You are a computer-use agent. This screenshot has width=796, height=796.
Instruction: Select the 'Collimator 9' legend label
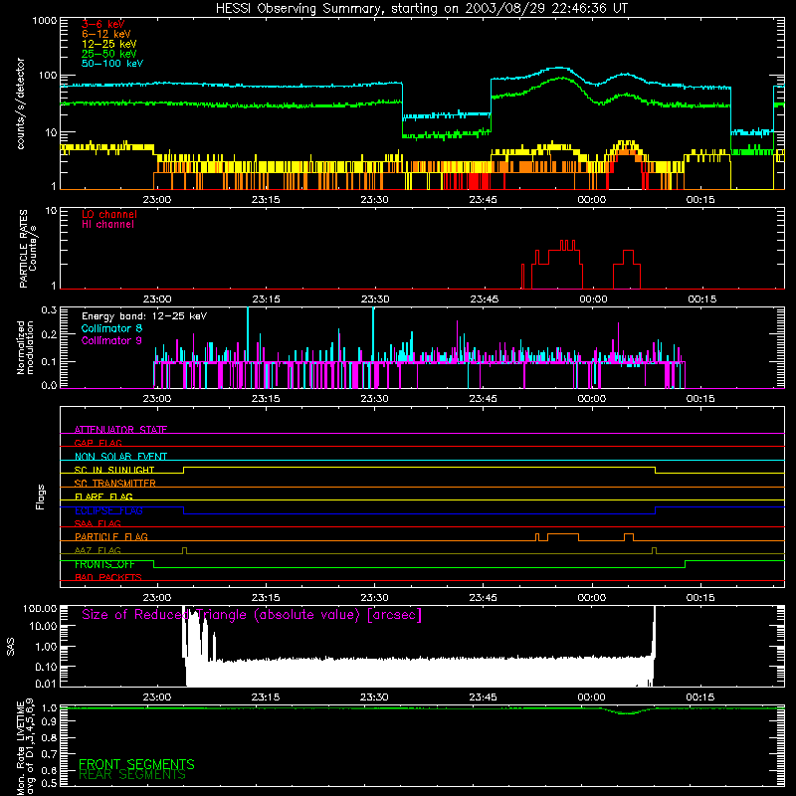tap(111, 340)
